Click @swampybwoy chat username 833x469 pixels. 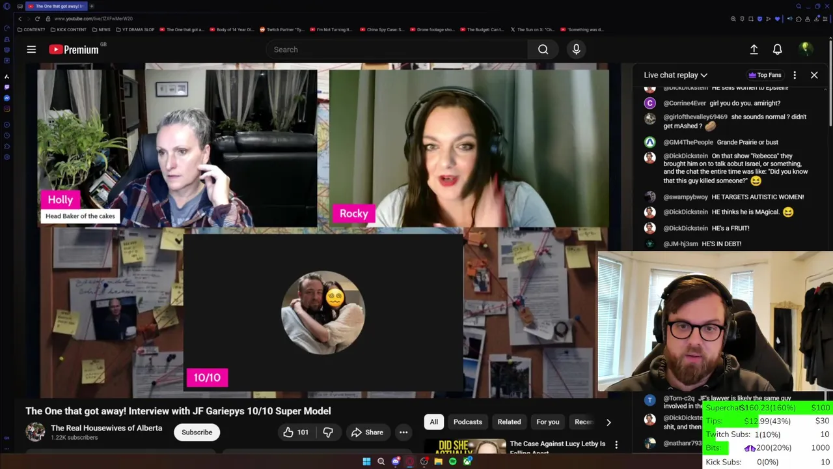685,197
